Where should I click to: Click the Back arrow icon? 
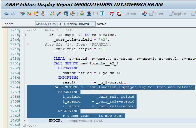[x=6, y=14]
